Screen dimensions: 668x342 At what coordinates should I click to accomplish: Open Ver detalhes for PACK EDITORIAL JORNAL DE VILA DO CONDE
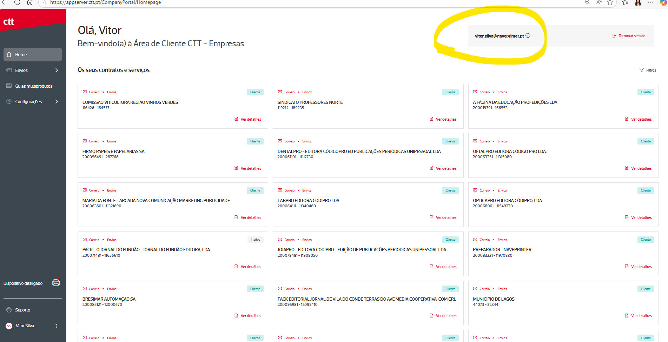[443, 316]
